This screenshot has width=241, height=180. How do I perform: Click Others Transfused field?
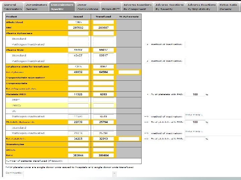(x=103, y=150)
